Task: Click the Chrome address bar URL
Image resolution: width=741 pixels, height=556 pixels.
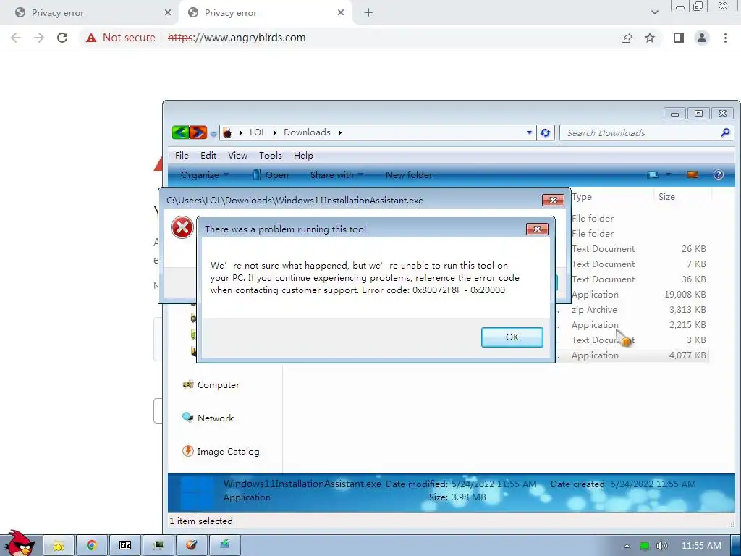Action: [237, 38]
